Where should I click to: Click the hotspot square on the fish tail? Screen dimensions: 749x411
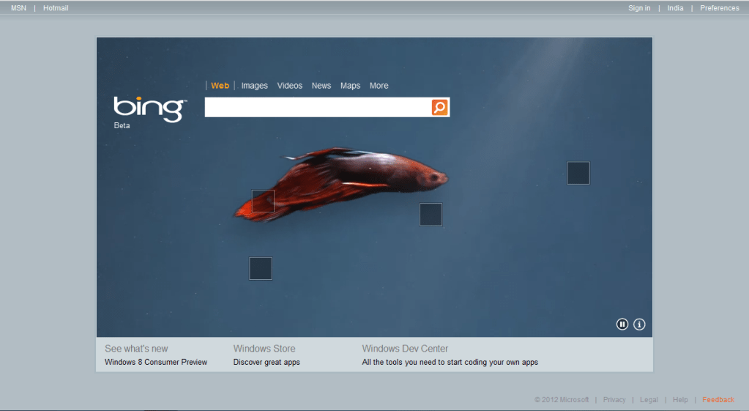(263, 201)
